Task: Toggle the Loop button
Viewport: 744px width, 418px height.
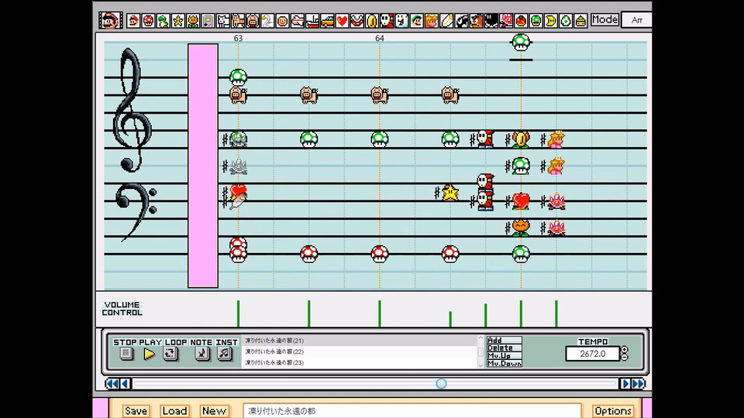Action: 170,354
